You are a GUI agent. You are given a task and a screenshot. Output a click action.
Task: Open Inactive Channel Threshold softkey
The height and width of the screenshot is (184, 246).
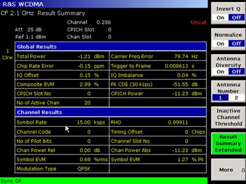(x=228, y=117)
